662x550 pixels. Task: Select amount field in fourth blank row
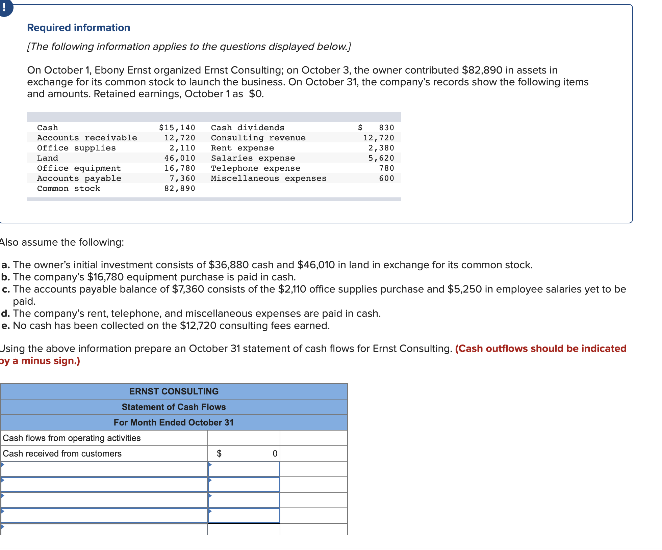[x=244, y=516]
